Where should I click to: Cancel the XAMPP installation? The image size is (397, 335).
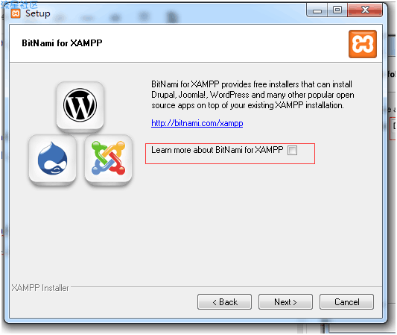pyautogui.click(x=346, y=301)
